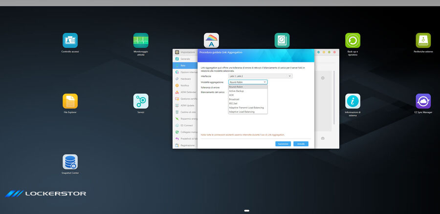Choose 802.3ad from the list
440x214 pixels.
tap(234, 103)
